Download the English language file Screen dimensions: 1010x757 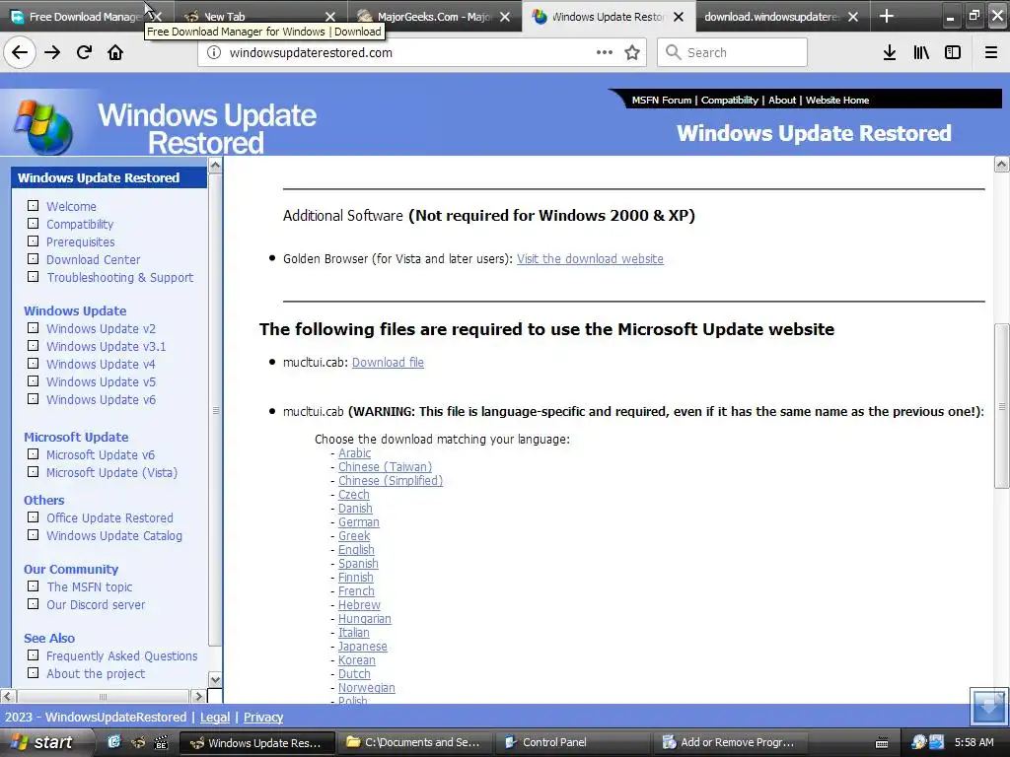tap(356, 550)
